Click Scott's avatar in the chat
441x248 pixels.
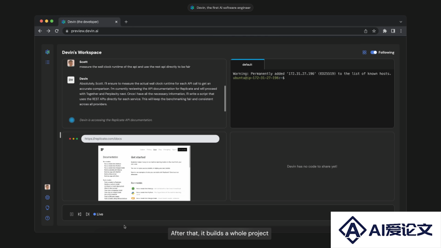click(x=71, y=63)
